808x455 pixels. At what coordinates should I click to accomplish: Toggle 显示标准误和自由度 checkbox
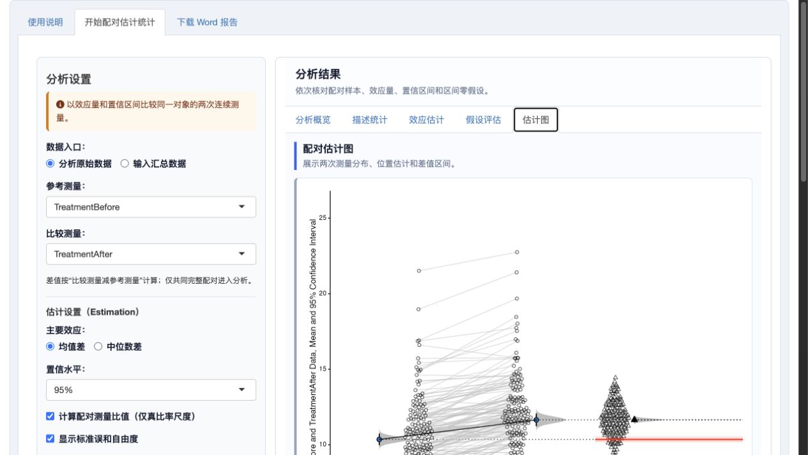[x=50, y=438]
